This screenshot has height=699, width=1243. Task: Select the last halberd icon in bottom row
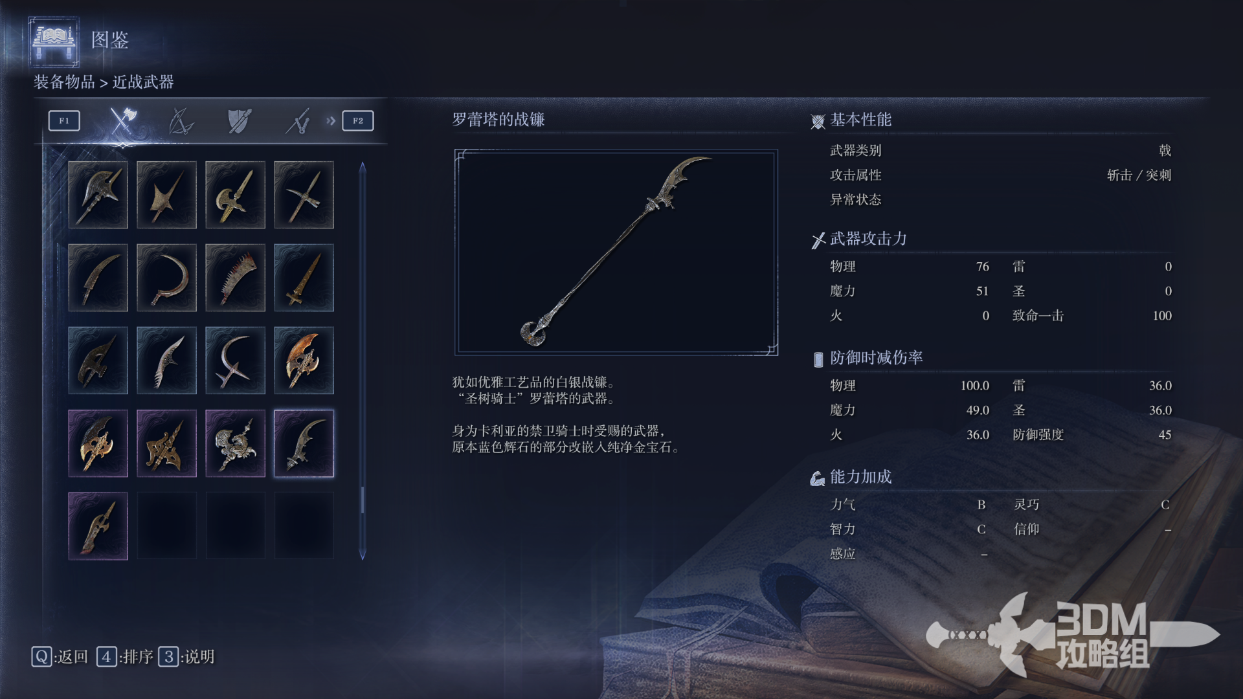tap(98, 526)
